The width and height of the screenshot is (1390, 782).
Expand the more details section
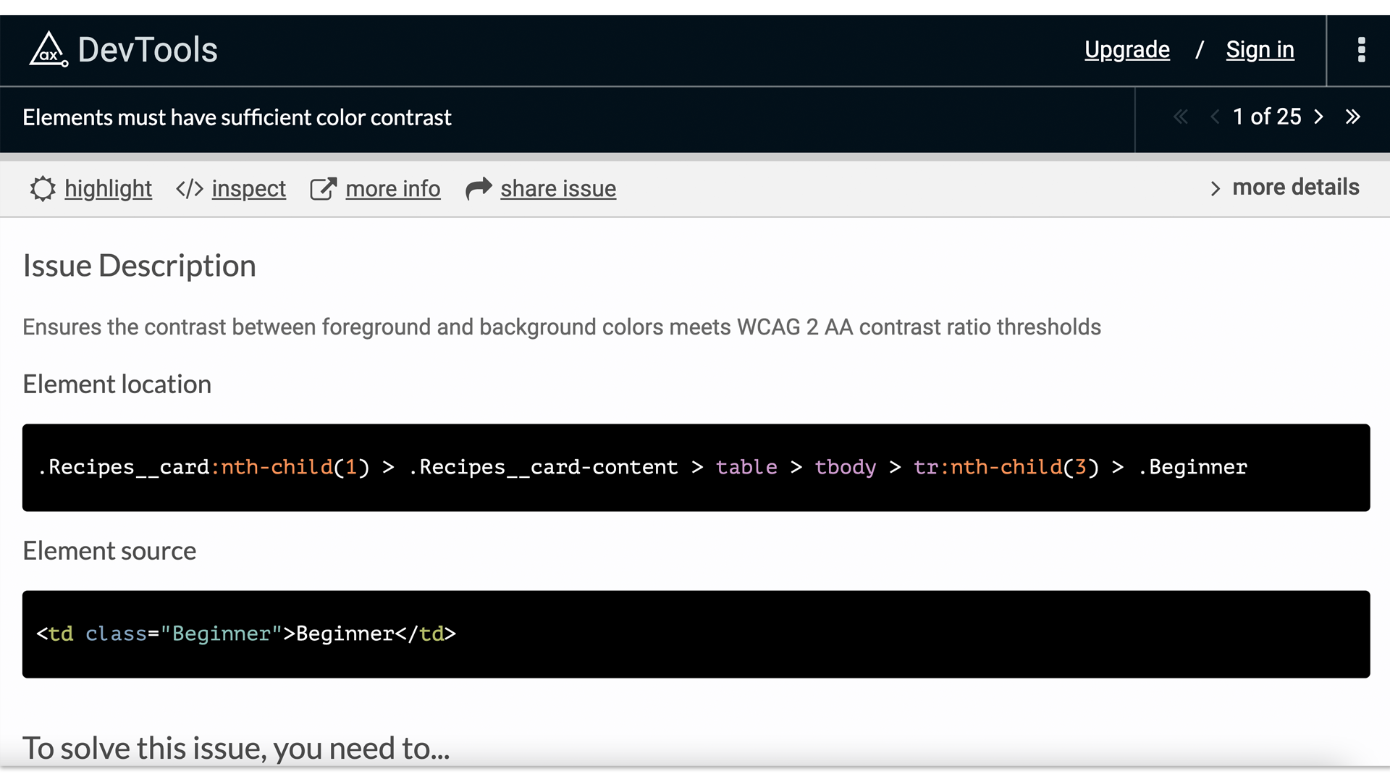1285,188
